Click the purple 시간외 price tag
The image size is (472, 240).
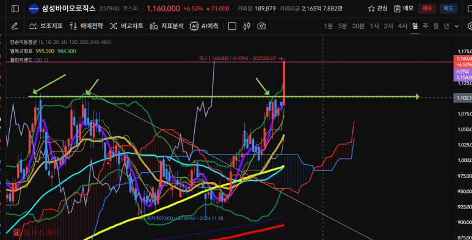(463, 75)
